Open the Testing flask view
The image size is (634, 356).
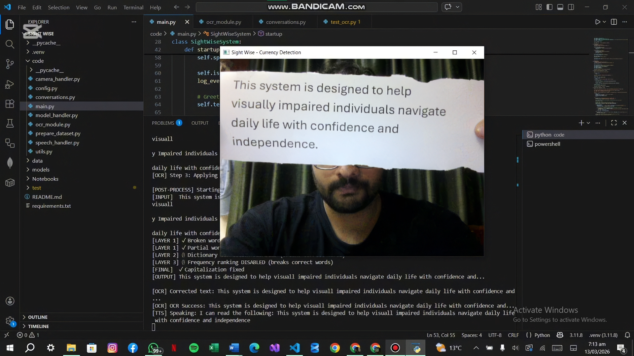coord(10,123)
